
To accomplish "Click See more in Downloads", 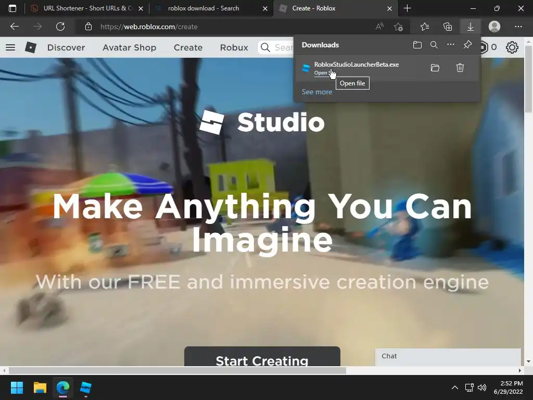I will pyautogui.click(x=317, y=92).
